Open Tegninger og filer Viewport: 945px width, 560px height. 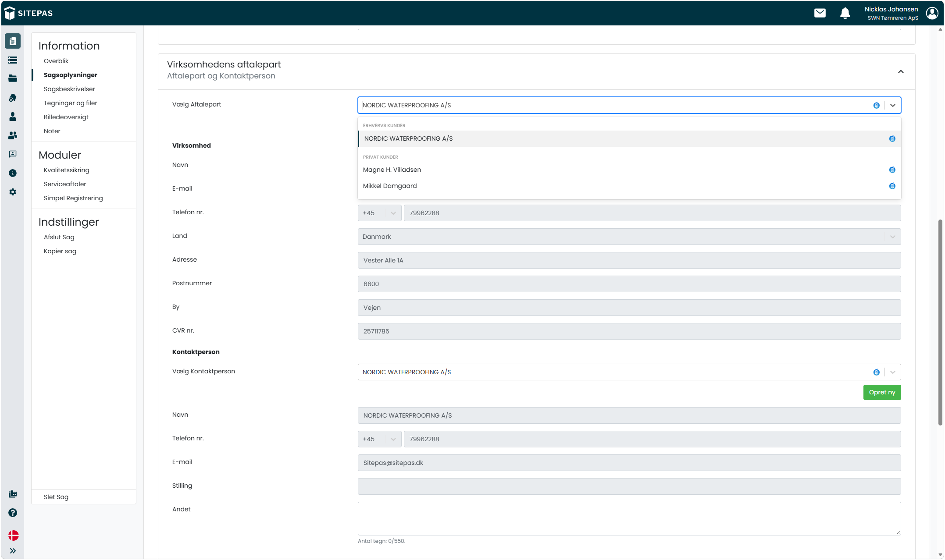pos(71,103)
